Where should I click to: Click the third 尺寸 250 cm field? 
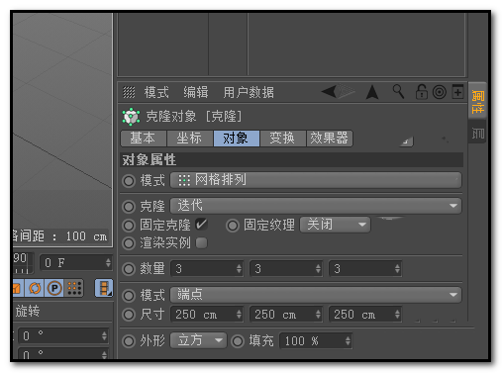pyautogui.click(x=365, y=314)
